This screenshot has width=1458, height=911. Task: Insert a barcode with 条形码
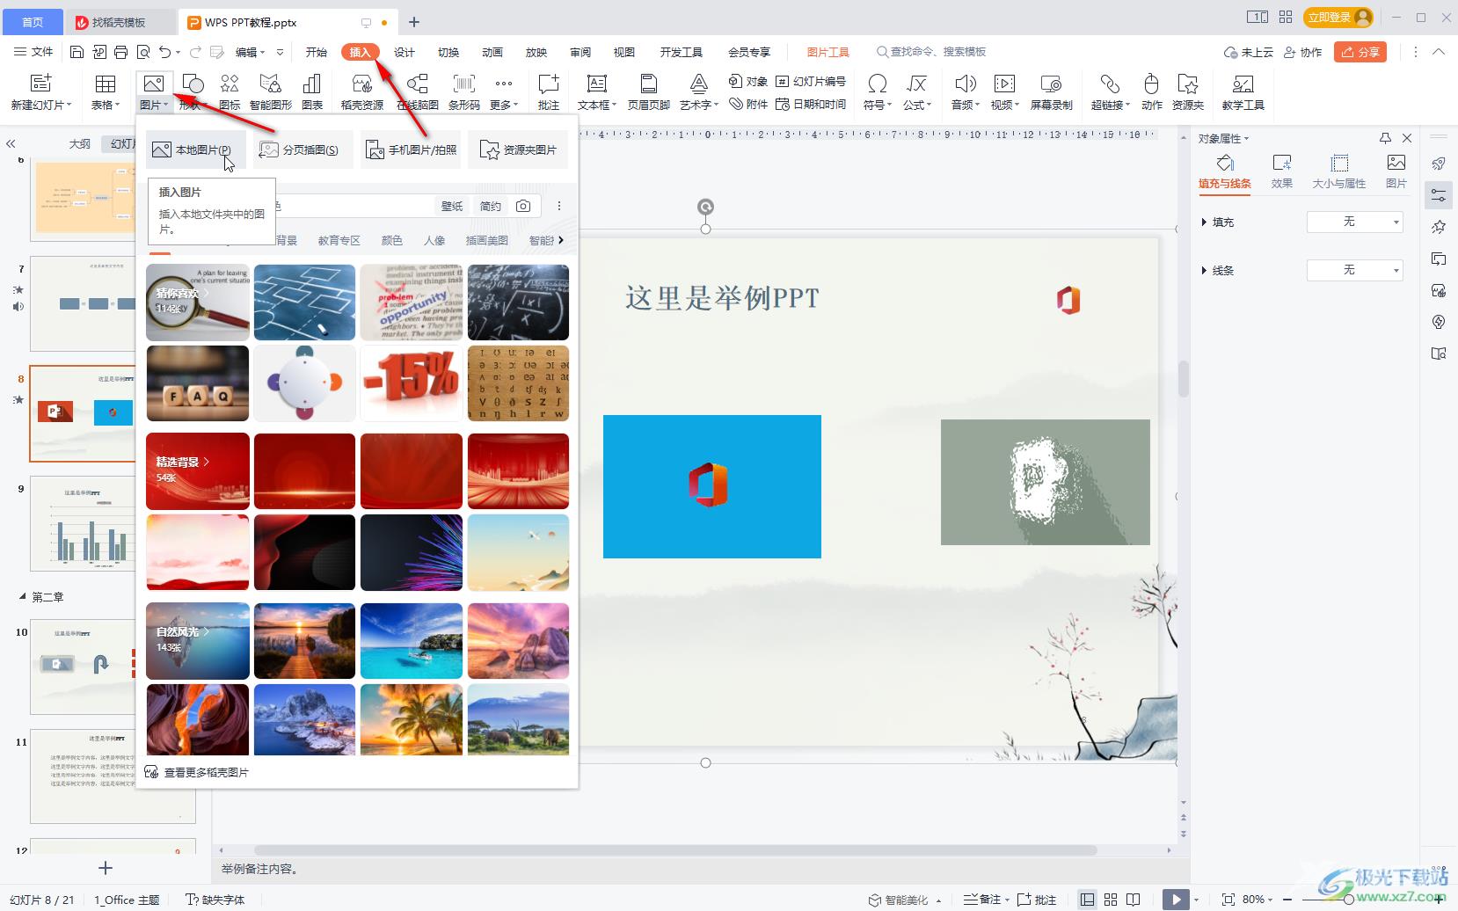point(464,91)
